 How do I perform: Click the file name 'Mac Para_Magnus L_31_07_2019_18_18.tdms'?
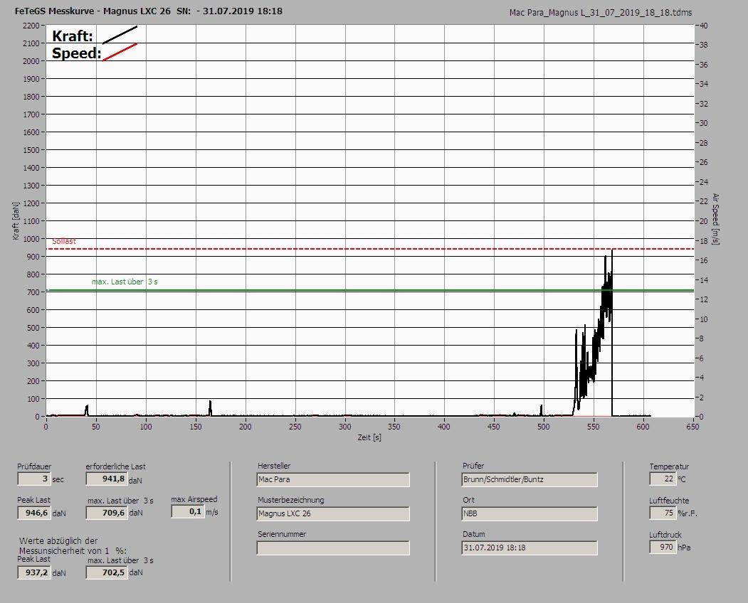pyautogui.click(x=601, y=13)
